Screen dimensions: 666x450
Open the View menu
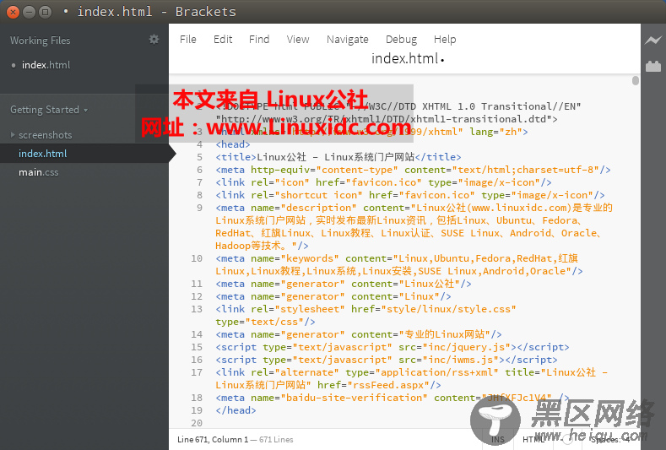click(x=298, y=39)
